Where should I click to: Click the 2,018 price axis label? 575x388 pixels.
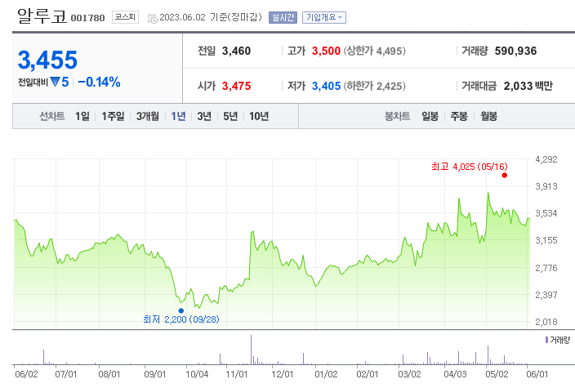tap(546, 322)
